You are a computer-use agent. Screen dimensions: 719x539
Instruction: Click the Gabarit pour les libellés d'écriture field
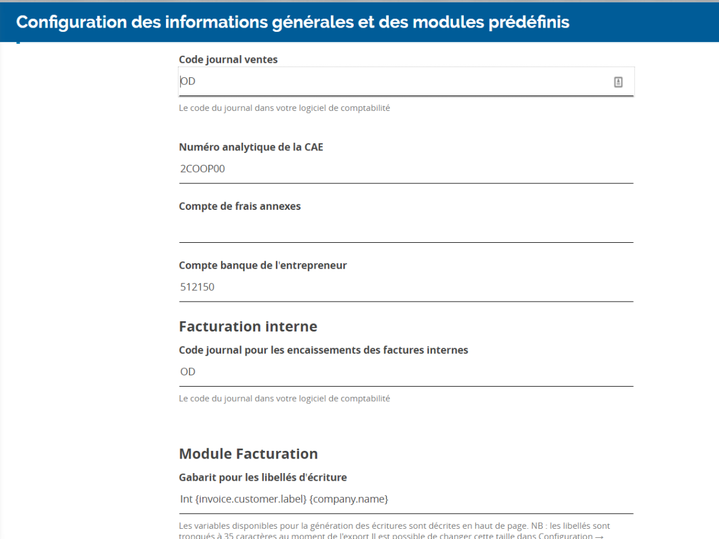[x=406, y=499]
